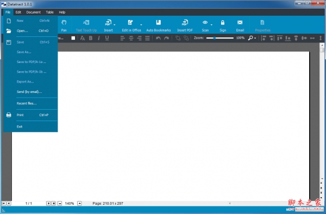This screenshot has width=326, height=214.
Task: Justify text alignment
Action: point(147,38)
